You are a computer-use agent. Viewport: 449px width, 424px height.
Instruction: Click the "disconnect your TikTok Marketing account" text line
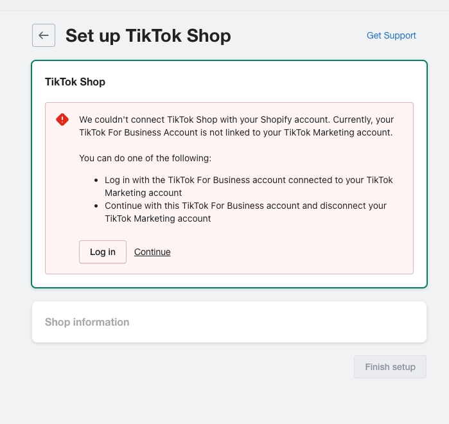click(158, 218)
